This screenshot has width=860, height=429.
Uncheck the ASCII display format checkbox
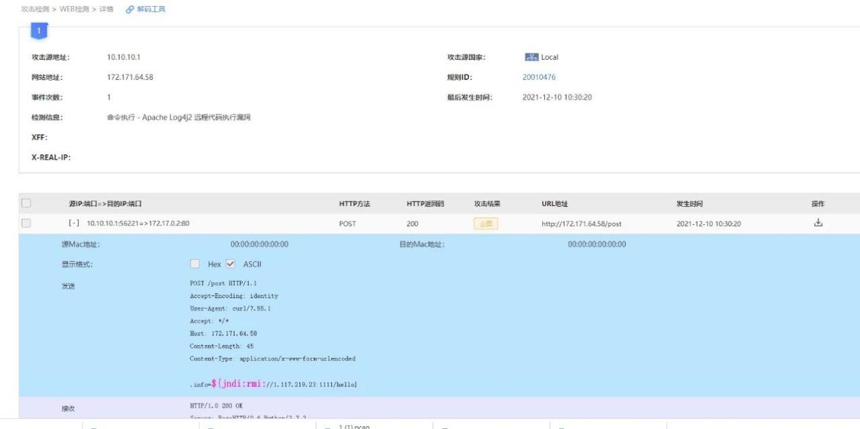[230, 264]
